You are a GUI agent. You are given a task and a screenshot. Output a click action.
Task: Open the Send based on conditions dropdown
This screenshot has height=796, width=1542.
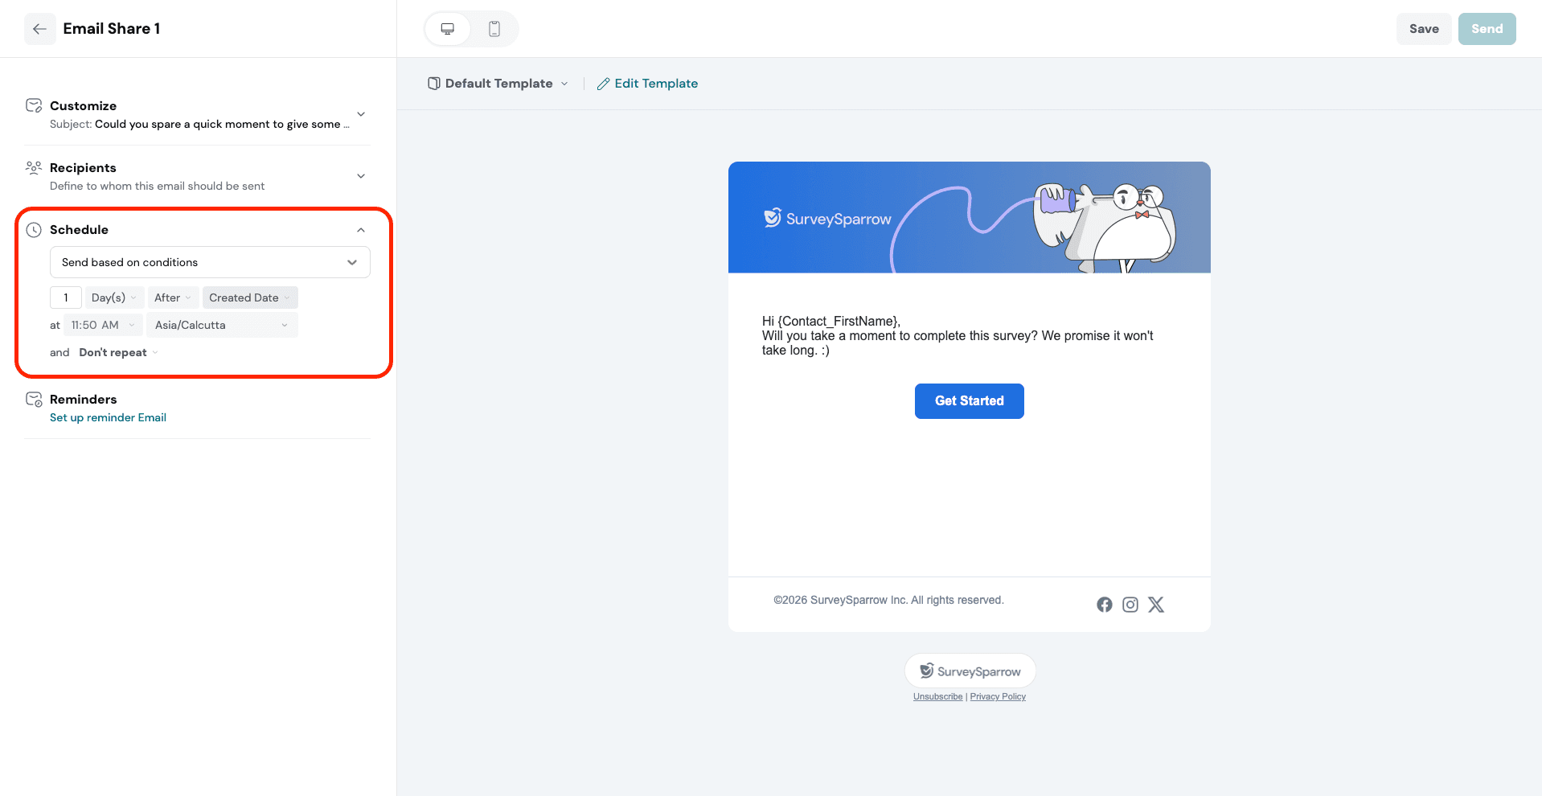210,262
